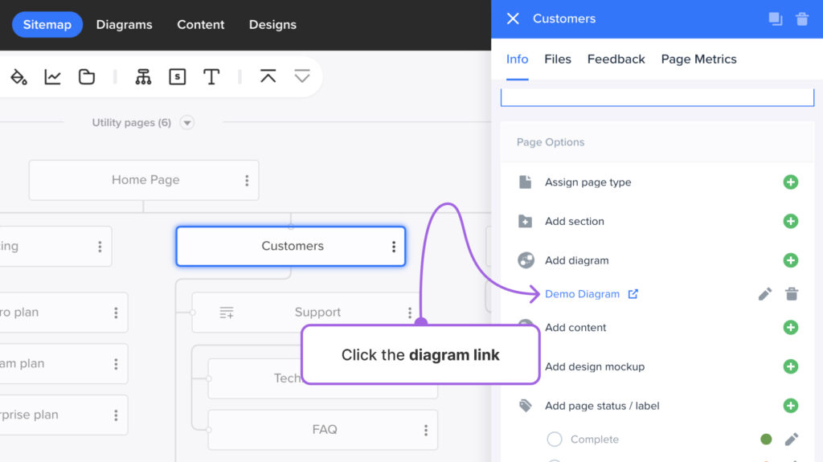Delete Demo Diagram with trash icon
The image size is (823, 462).
pyautogui.click(x=792, y=294)
